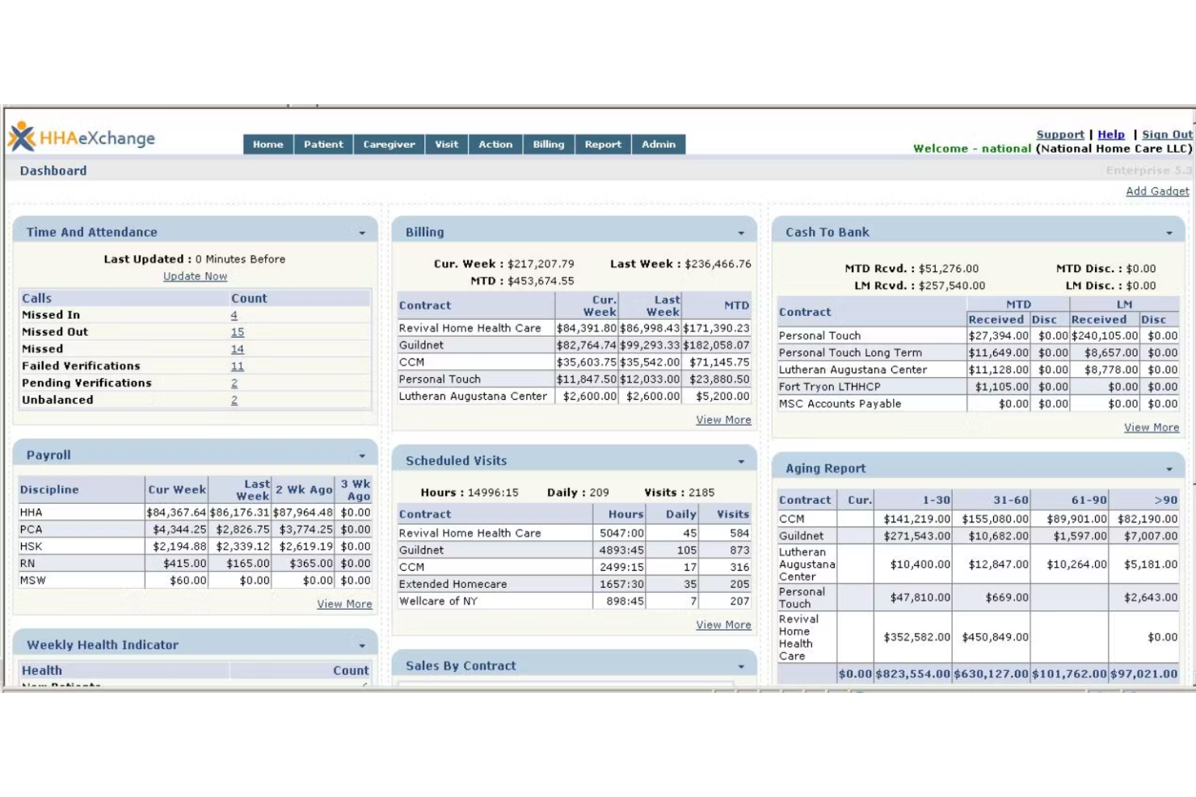
Task: Sign out of the application
Action: pyautogui.click(x=1167, y=135)
